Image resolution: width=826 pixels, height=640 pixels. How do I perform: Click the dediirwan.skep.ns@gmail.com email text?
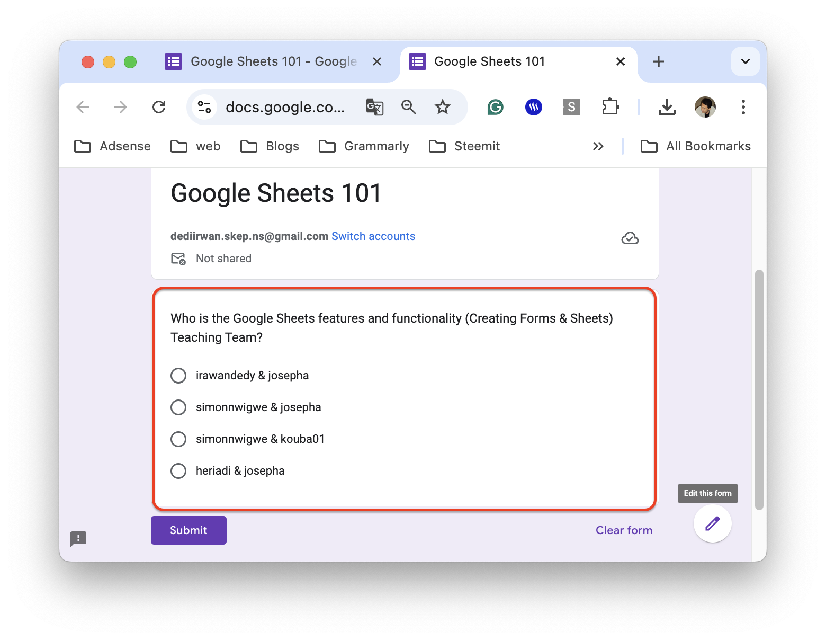(x=249, y=236)
